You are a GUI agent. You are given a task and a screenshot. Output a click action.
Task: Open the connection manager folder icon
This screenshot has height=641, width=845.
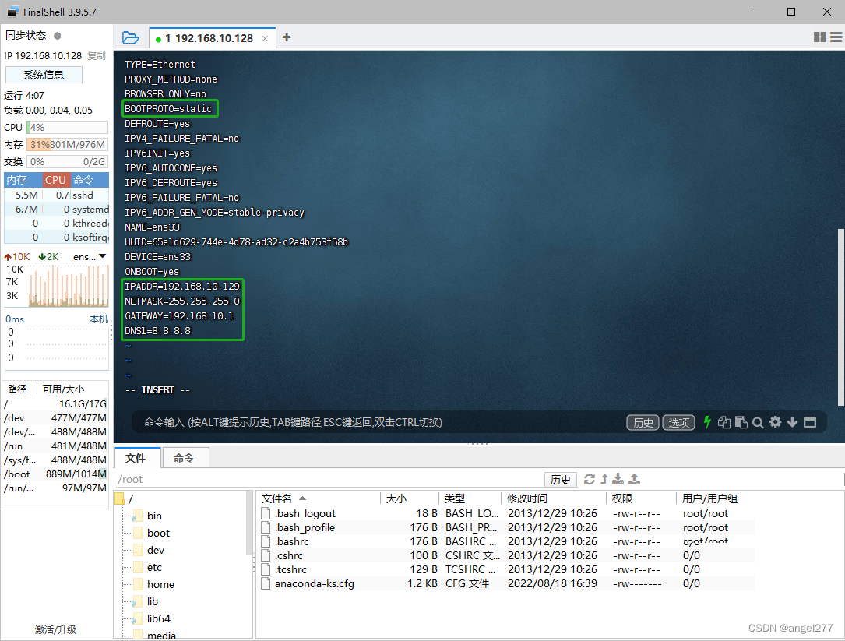130,37
